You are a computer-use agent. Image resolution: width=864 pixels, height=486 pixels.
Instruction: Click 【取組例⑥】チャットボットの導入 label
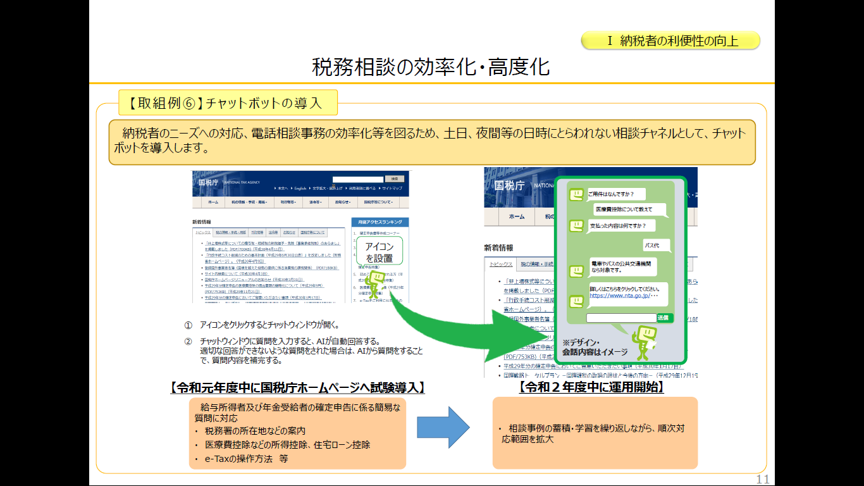pyautogui.click(x=229, y=102)
